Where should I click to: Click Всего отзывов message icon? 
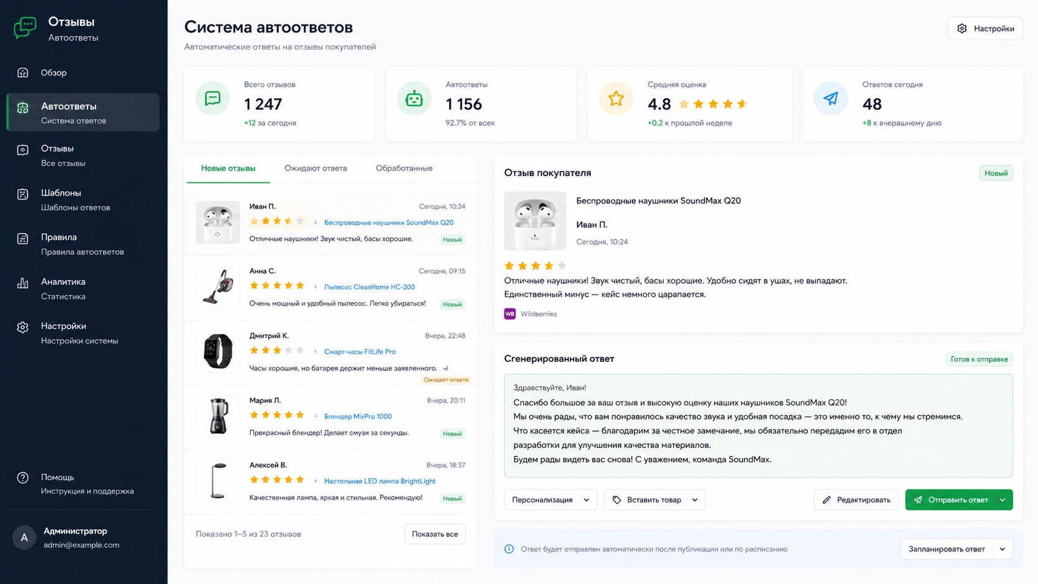pos(212,98)
